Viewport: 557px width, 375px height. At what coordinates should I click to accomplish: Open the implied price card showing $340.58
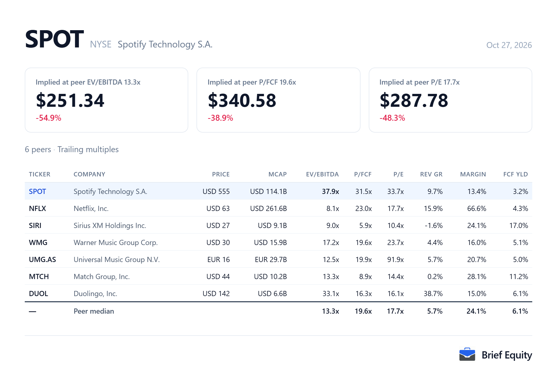point(278,100)
